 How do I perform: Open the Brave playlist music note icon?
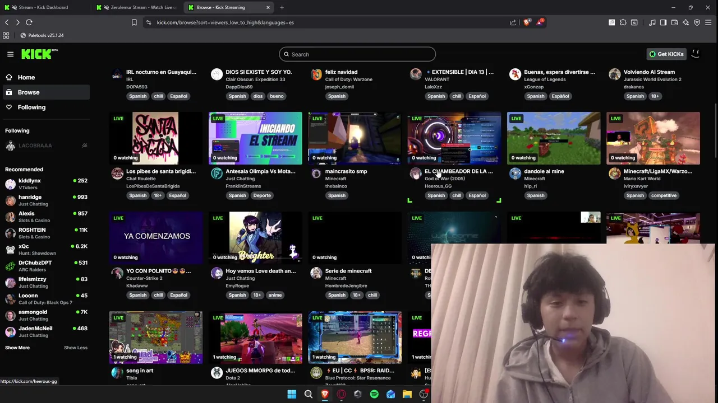pos(652,22)
